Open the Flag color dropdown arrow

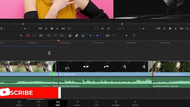(94, 36)
